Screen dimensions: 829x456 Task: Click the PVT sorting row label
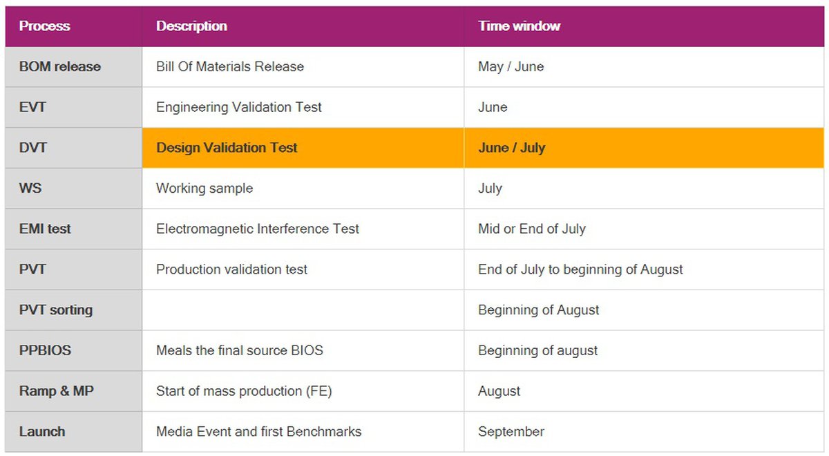56,310
